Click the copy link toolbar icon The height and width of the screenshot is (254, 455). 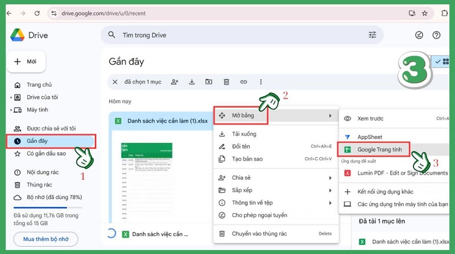point(243,82)
